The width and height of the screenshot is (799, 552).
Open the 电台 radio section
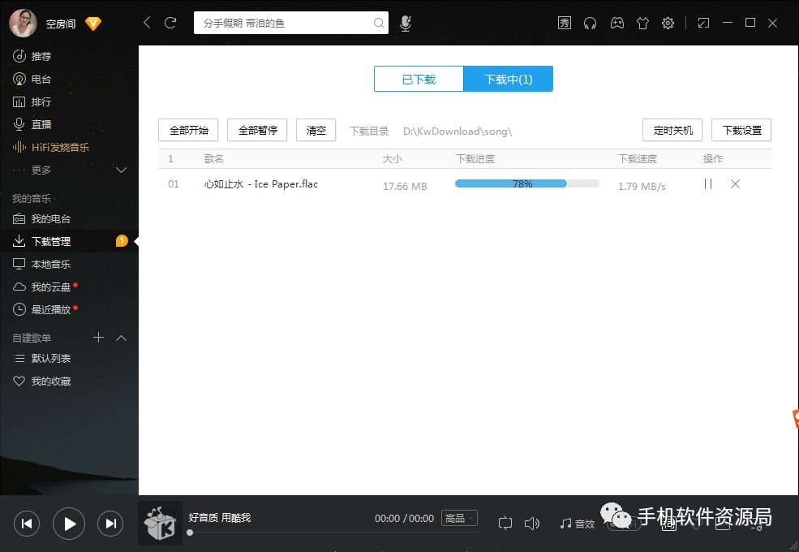coord(32,79)
